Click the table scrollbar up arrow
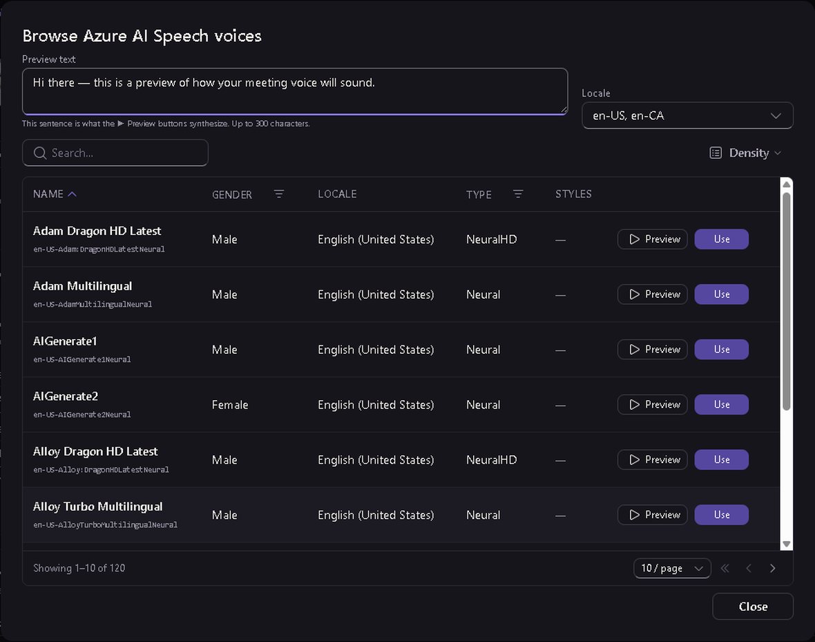 point(787,185)
